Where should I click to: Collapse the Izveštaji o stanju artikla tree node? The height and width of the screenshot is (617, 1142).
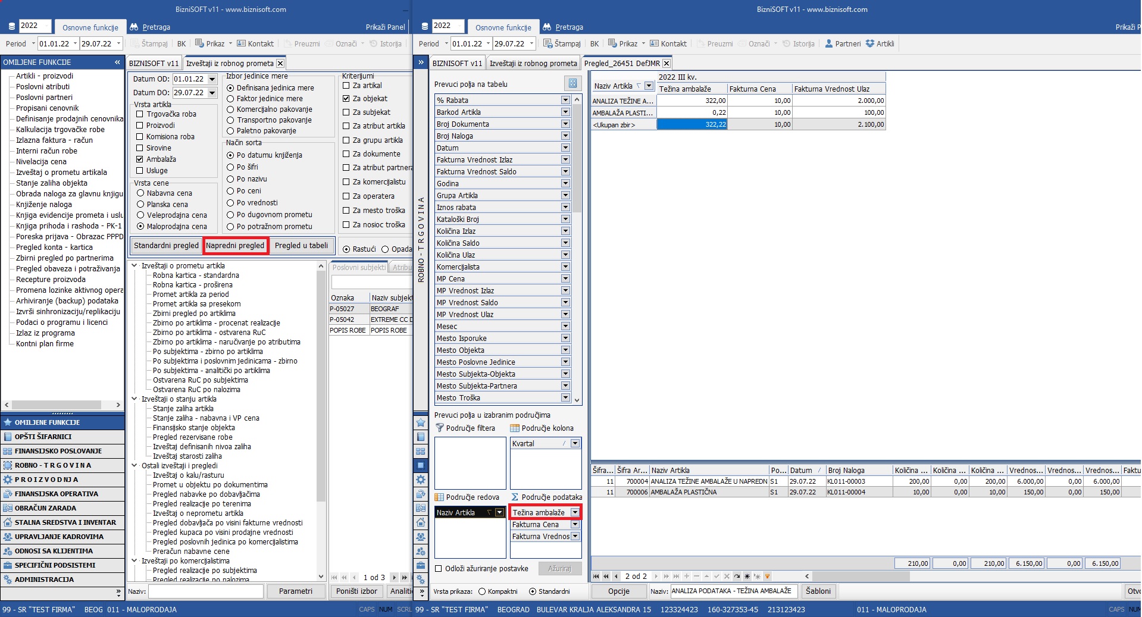[134, 399]
